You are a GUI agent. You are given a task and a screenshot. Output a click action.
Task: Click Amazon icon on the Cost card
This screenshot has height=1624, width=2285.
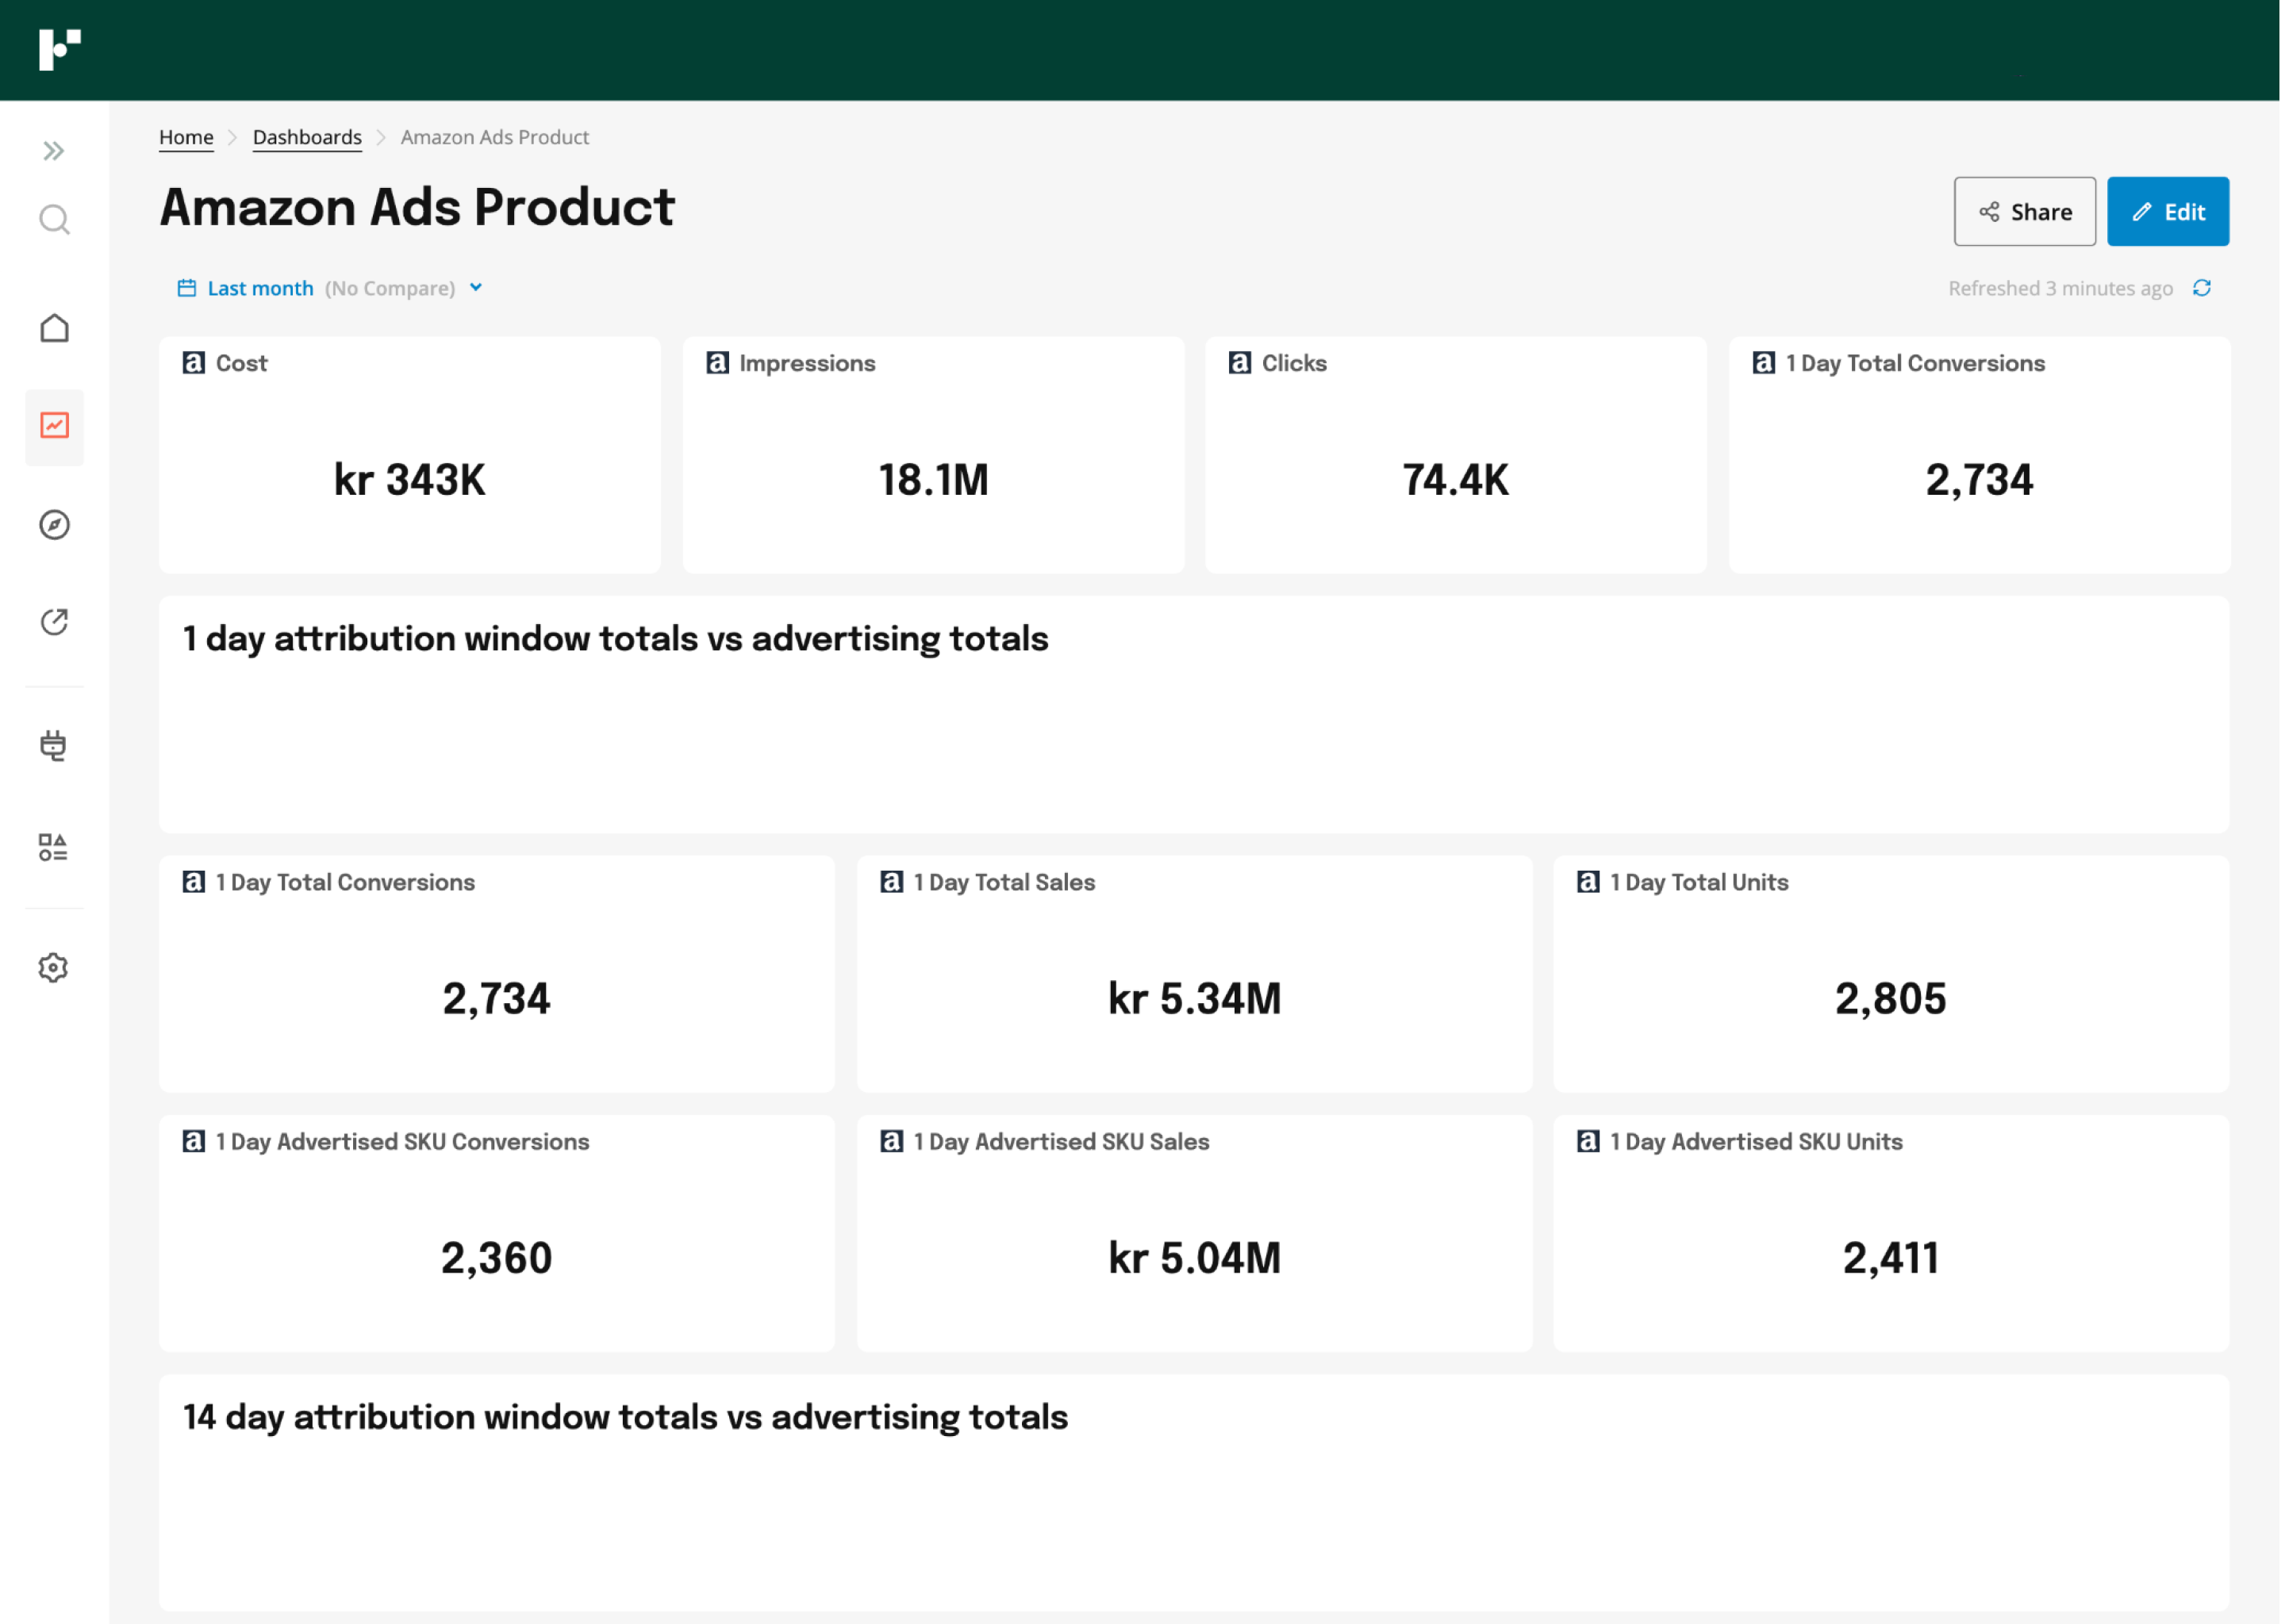[193, 363]
